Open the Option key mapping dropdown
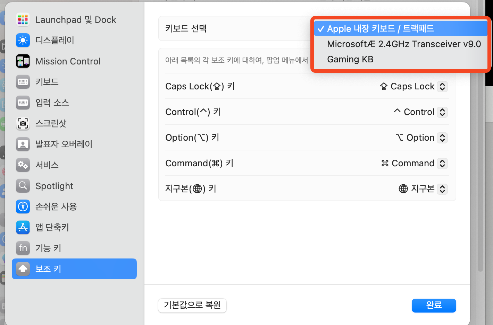Image resolution: width=493 pixels, height=325 pixels. [x=442, y=138]
